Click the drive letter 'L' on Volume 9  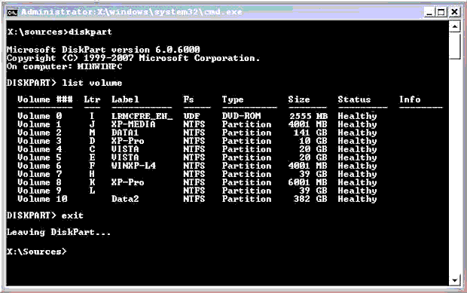point(92,191)
